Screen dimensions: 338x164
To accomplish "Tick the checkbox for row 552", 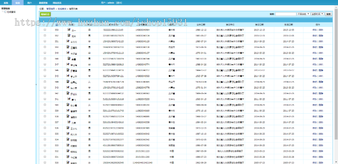I will pos(45,35).
